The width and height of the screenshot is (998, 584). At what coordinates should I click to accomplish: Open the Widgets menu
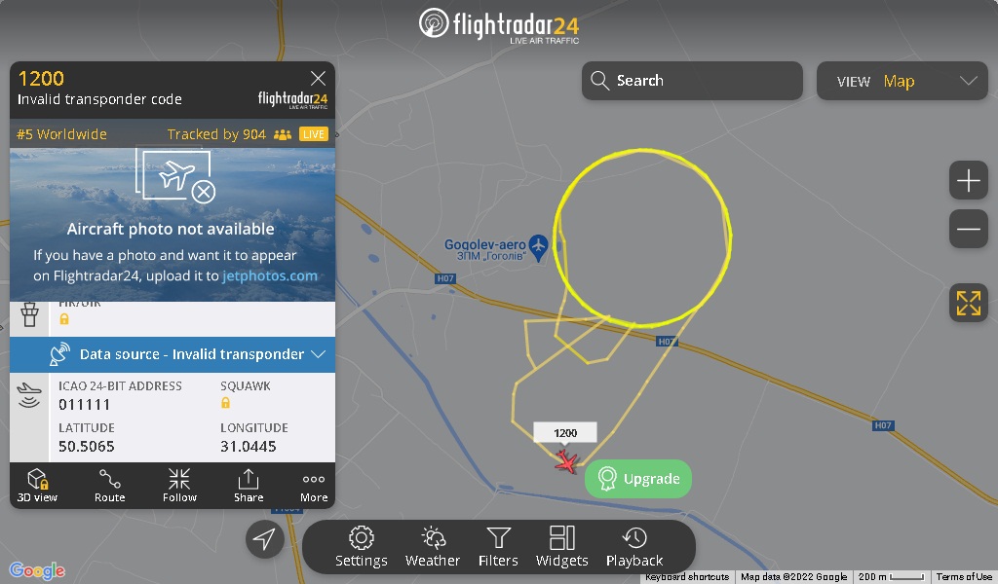562,546
